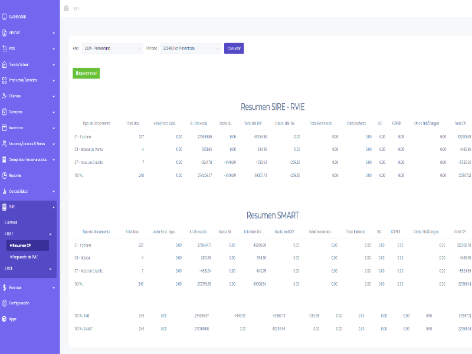Click the Clientes person icon
The height and width of the screenshot is (354, 472).
[x=4, y=96]
